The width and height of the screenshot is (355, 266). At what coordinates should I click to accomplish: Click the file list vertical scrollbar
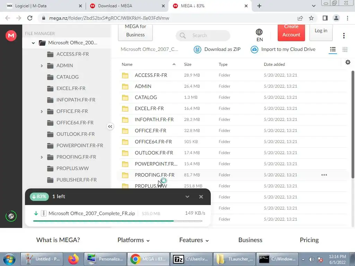pyautogui.click(x=353, y=124)
